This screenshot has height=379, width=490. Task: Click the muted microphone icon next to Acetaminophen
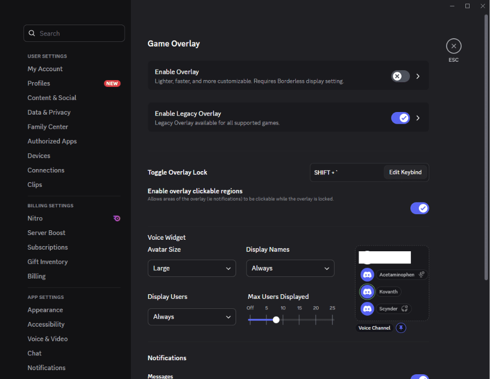(x=421, y=274)
